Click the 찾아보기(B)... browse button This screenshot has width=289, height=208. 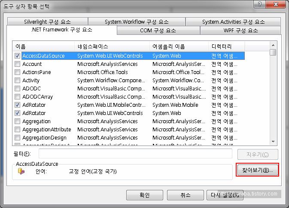(258, 170)
